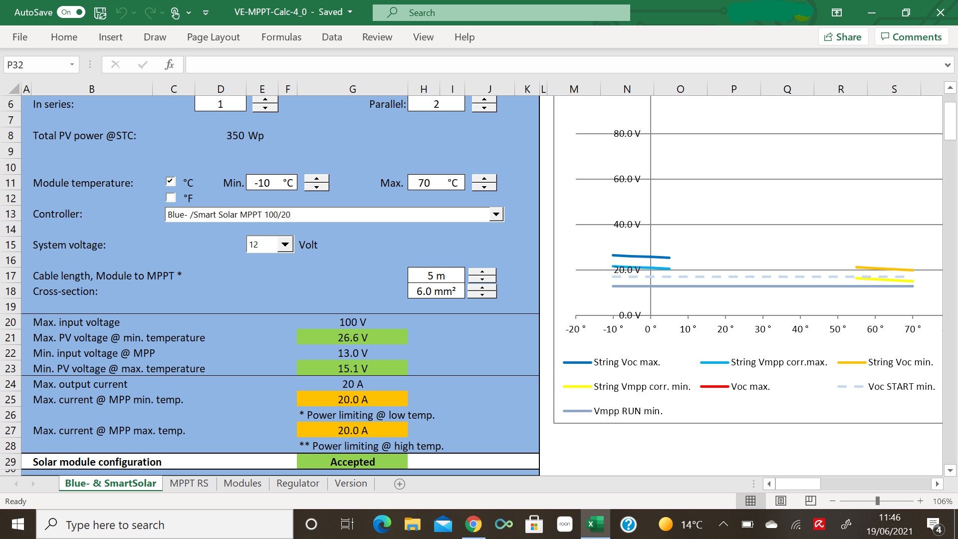958x539 pixels.
Task: Click the Share button
Action: (x=843, y=37)
